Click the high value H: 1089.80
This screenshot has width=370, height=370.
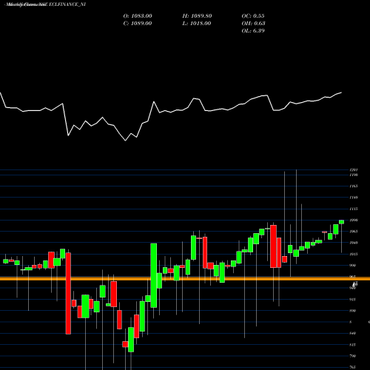point(197,16)
